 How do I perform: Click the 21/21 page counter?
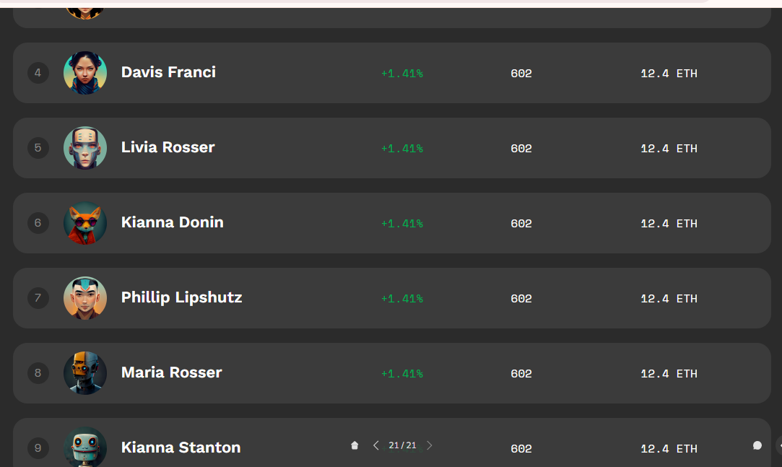click(402, 445)
